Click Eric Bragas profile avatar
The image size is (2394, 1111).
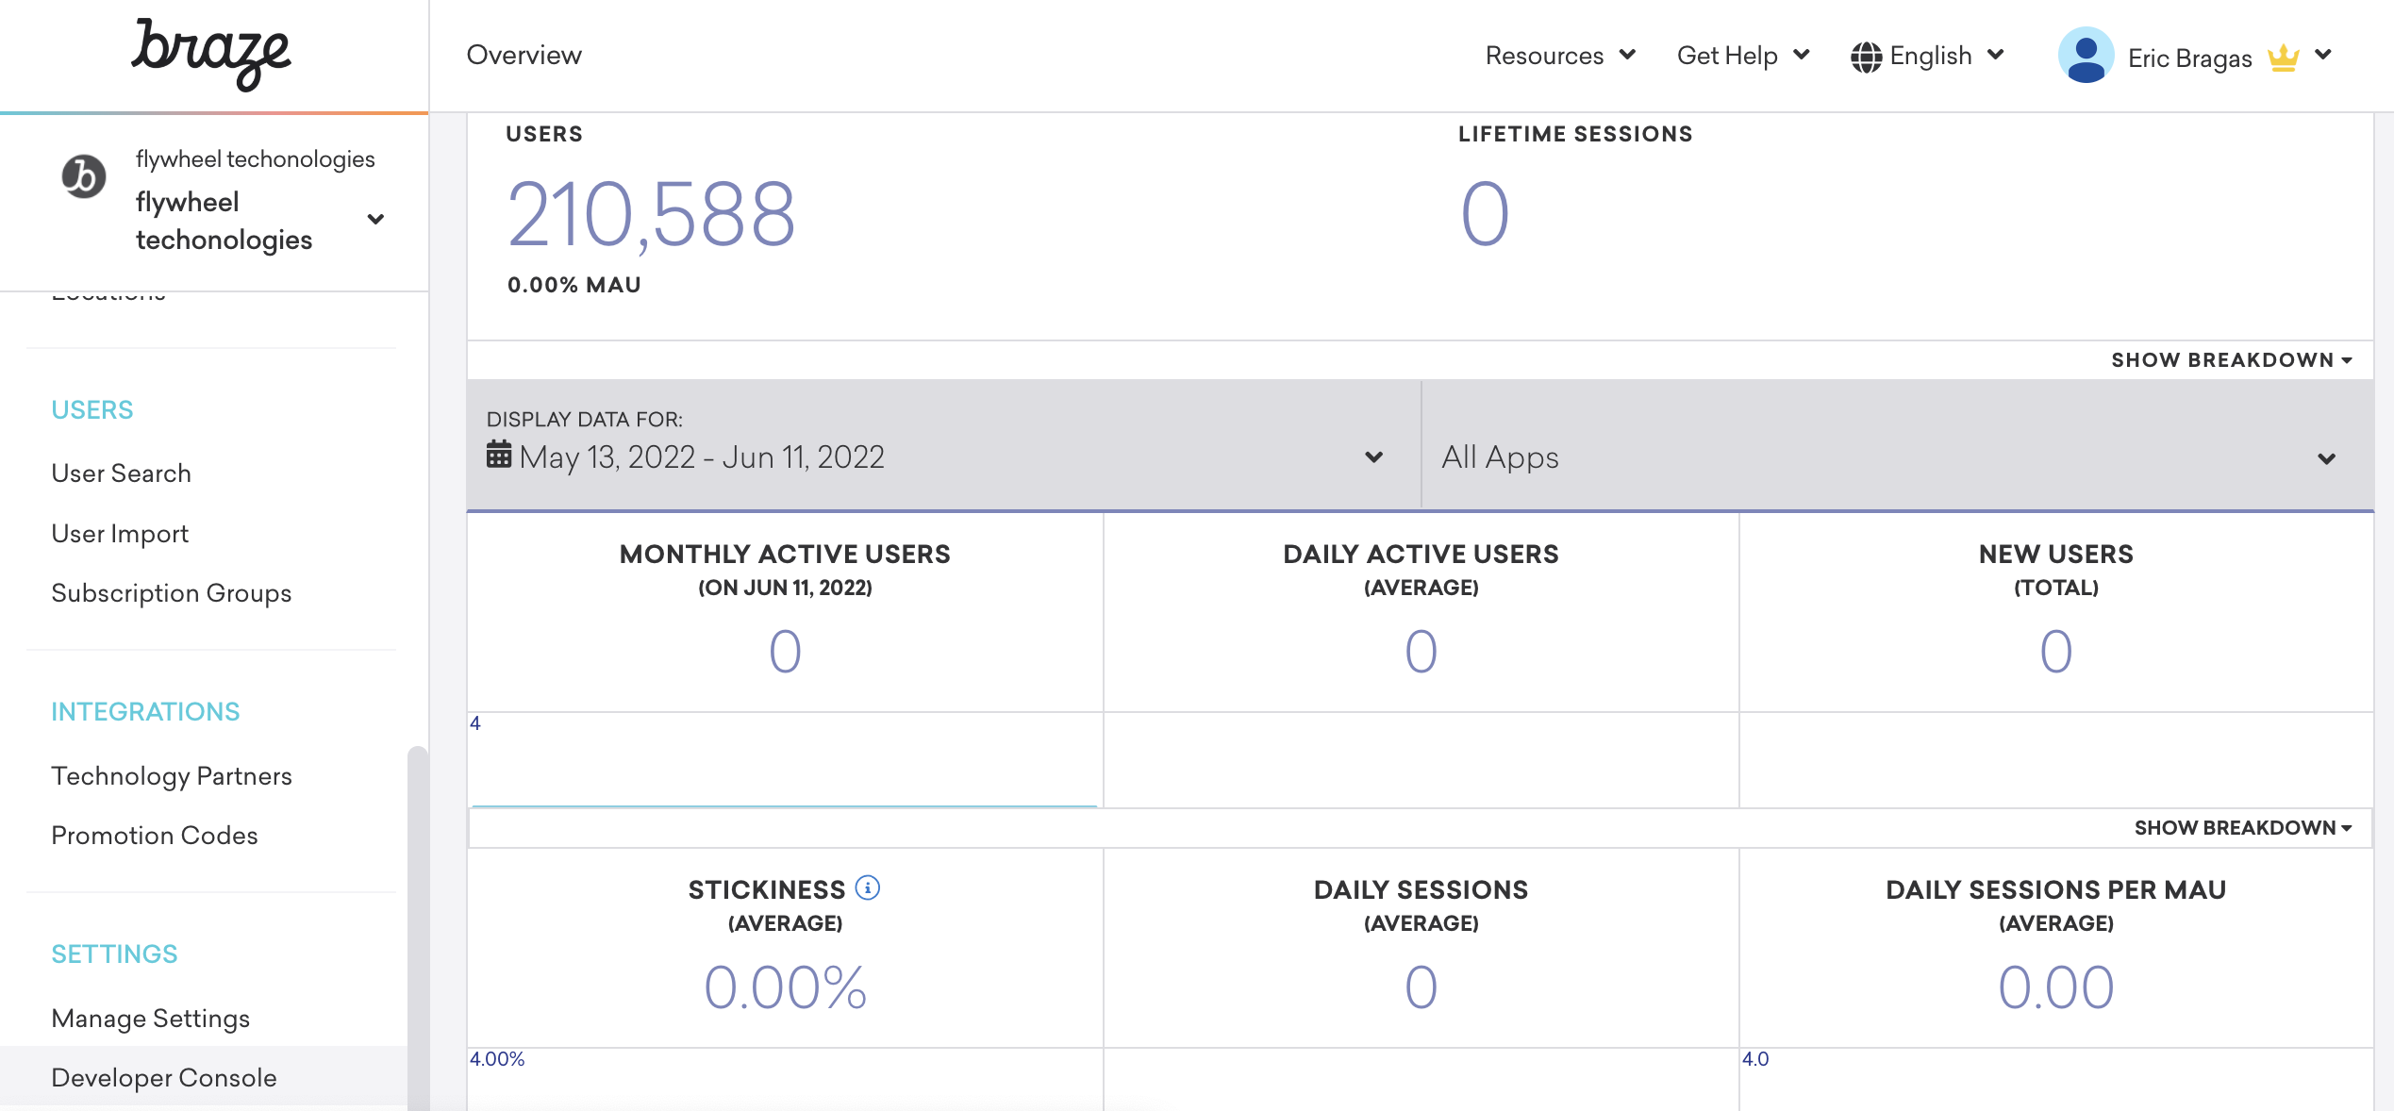point(2086,56)
